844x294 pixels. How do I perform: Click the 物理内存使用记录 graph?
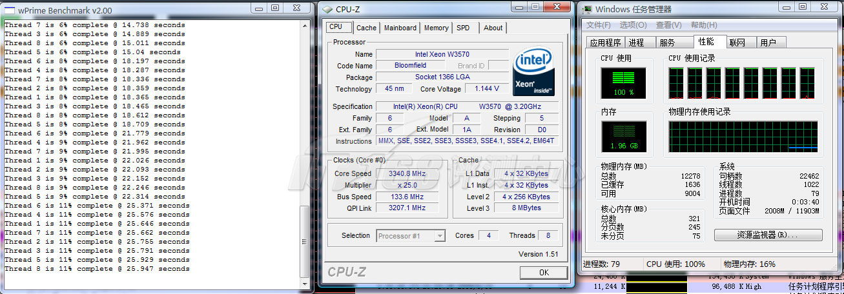point(743,137)
